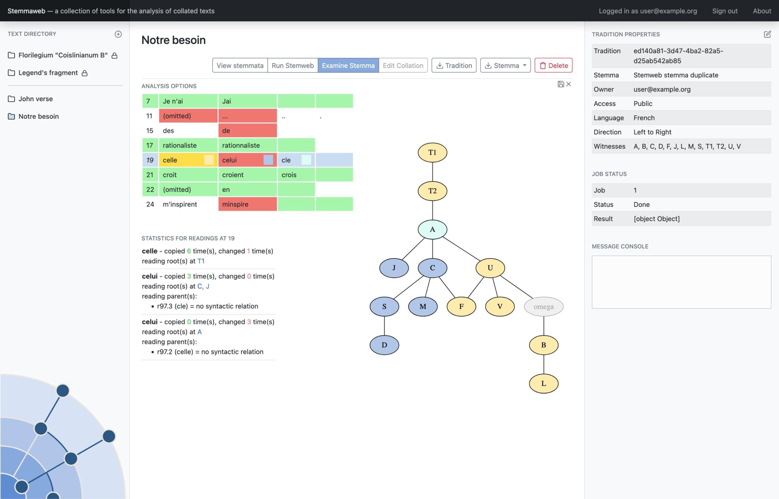Image resolution: width=779 pixels, height=499 pixels.
Task: Select node B in the stemma
Action: tap(543, 345)
